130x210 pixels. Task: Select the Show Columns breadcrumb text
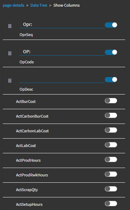click(x=66, y=5)
